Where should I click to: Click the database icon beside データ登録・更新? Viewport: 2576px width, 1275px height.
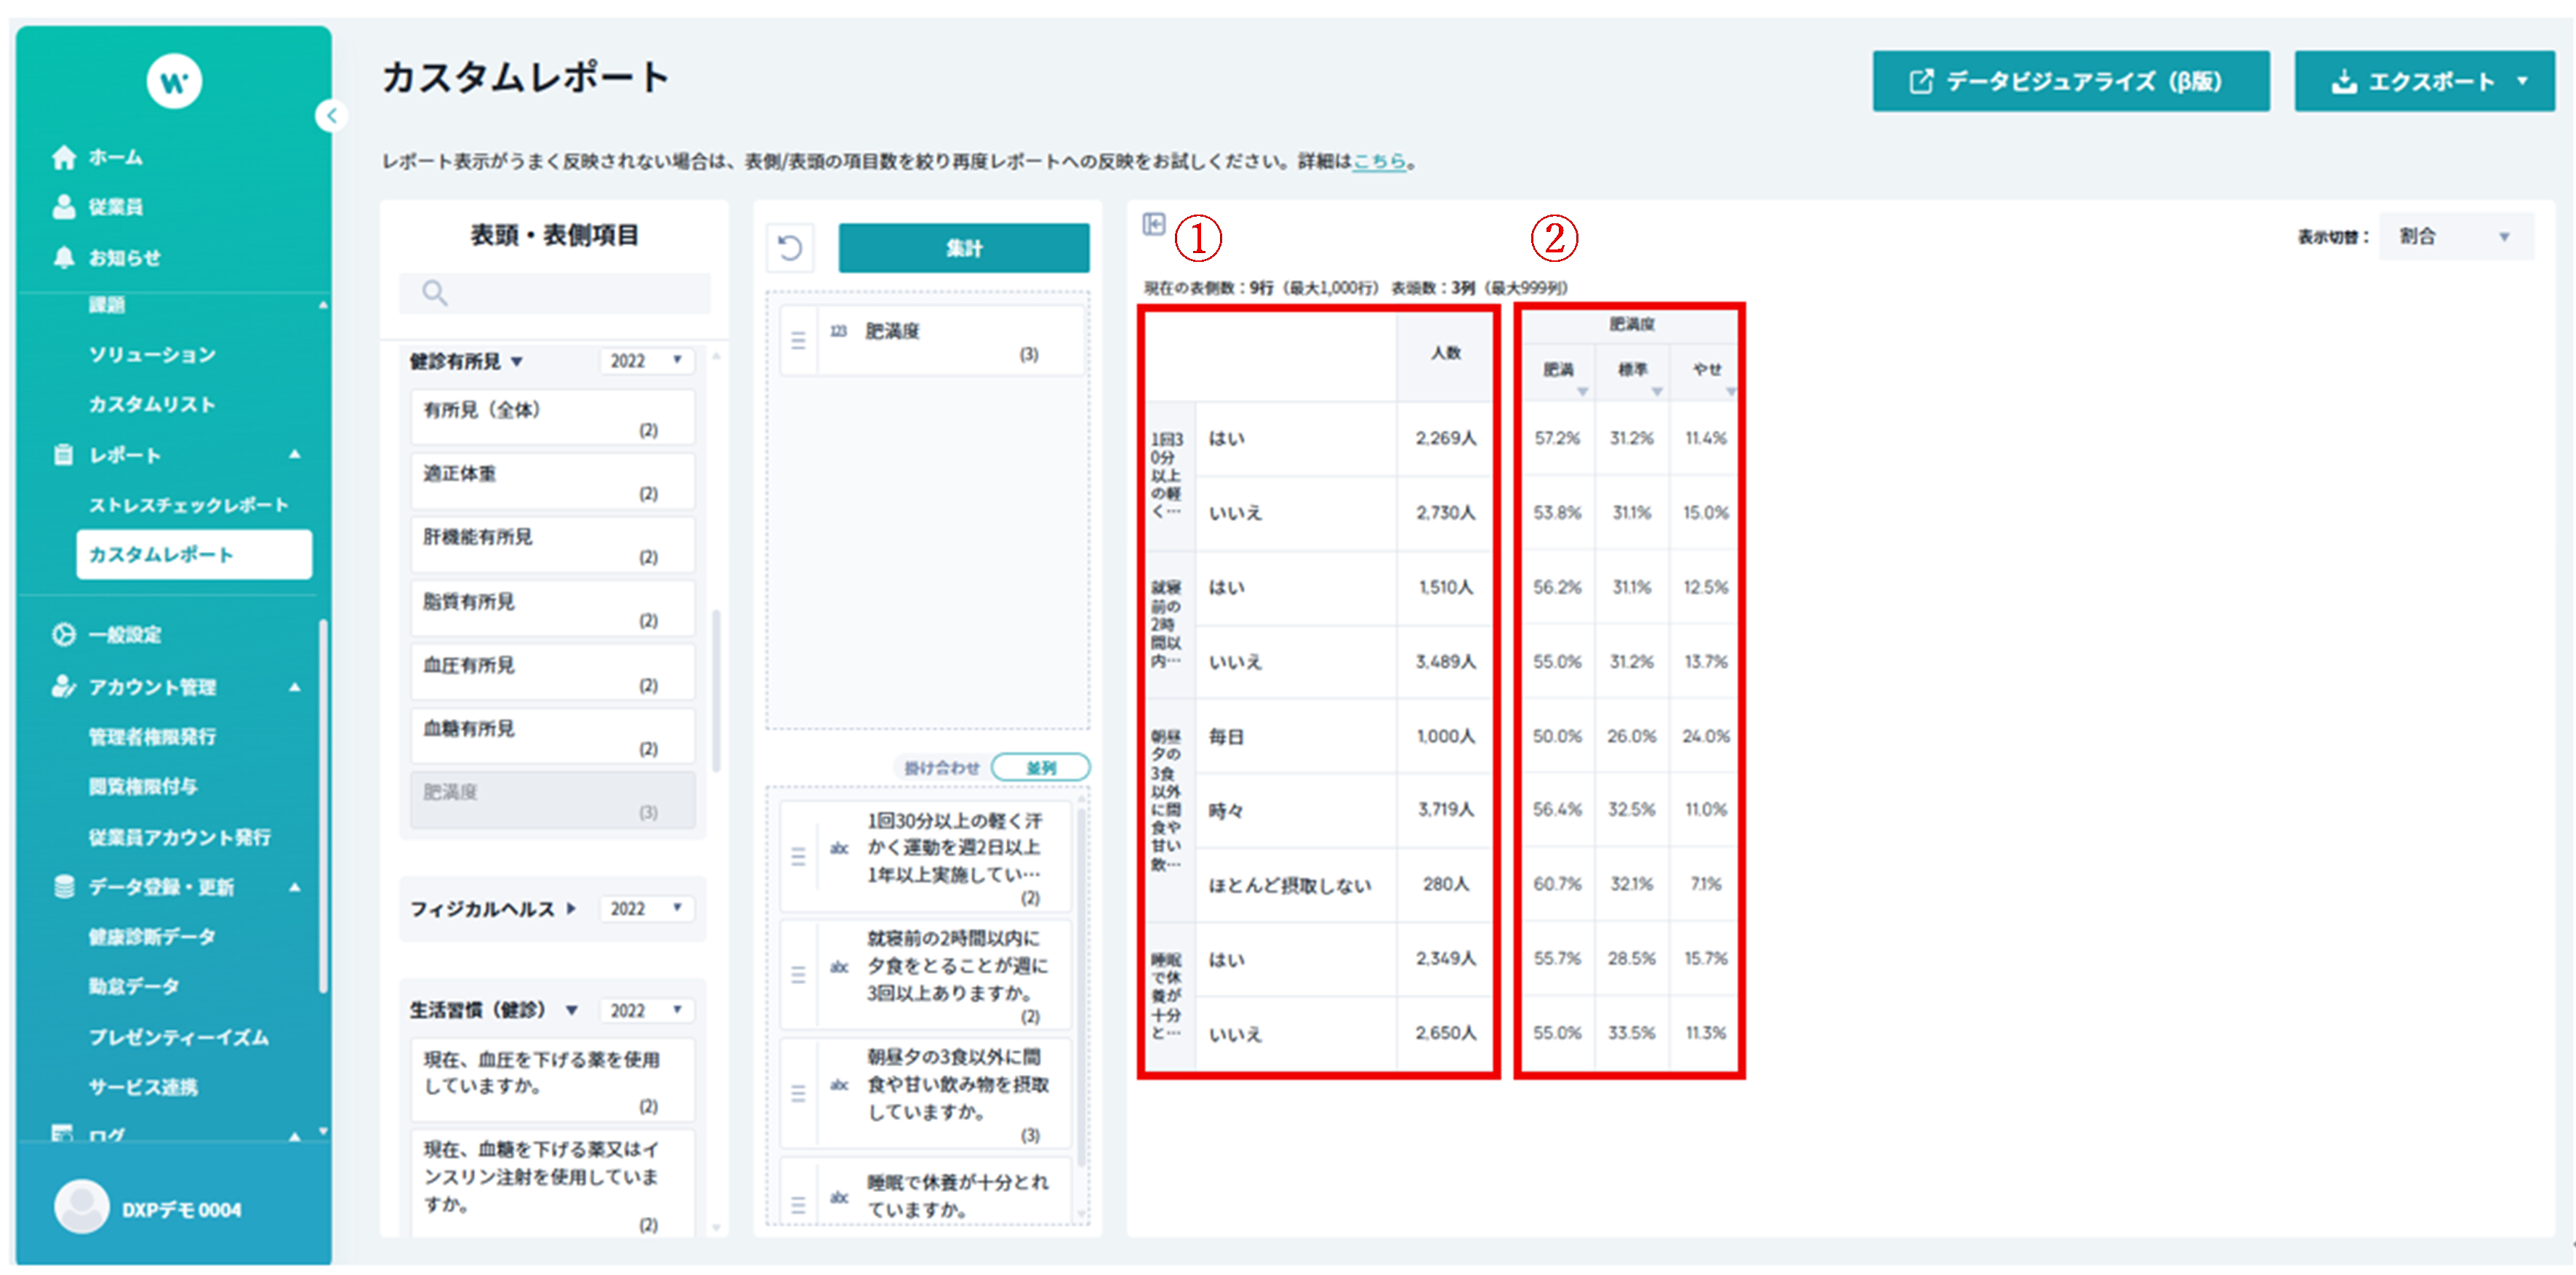(64, 887)
